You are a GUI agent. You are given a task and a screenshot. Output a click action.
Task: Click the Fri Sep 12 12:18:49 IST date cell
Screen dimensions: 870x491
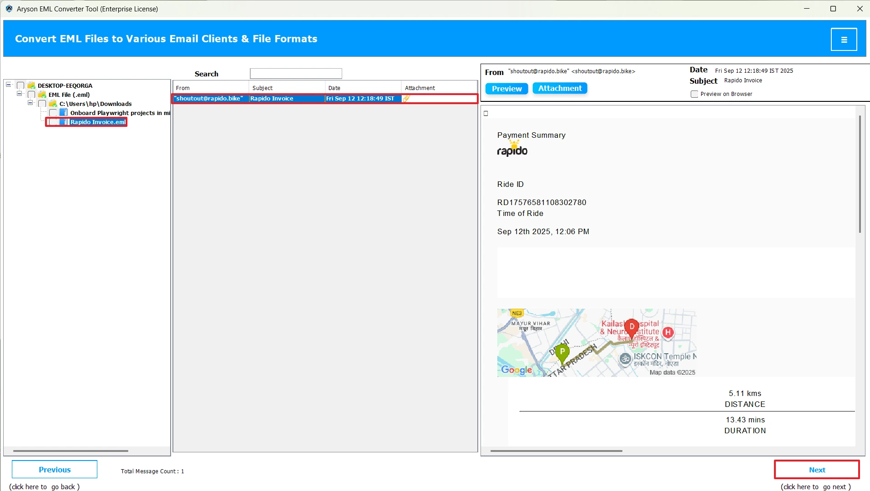pos(363,99)
